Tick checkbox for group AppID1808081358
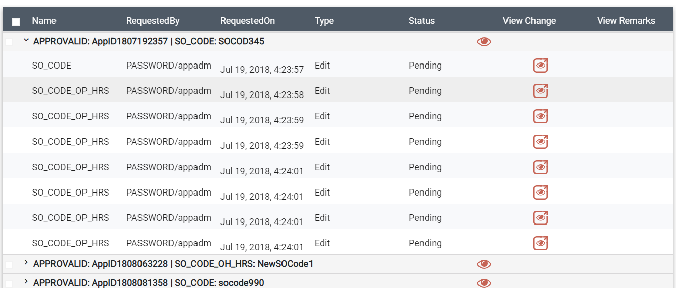Image resolution: width=676 pixels, height=288 pixels. [9, 283]
